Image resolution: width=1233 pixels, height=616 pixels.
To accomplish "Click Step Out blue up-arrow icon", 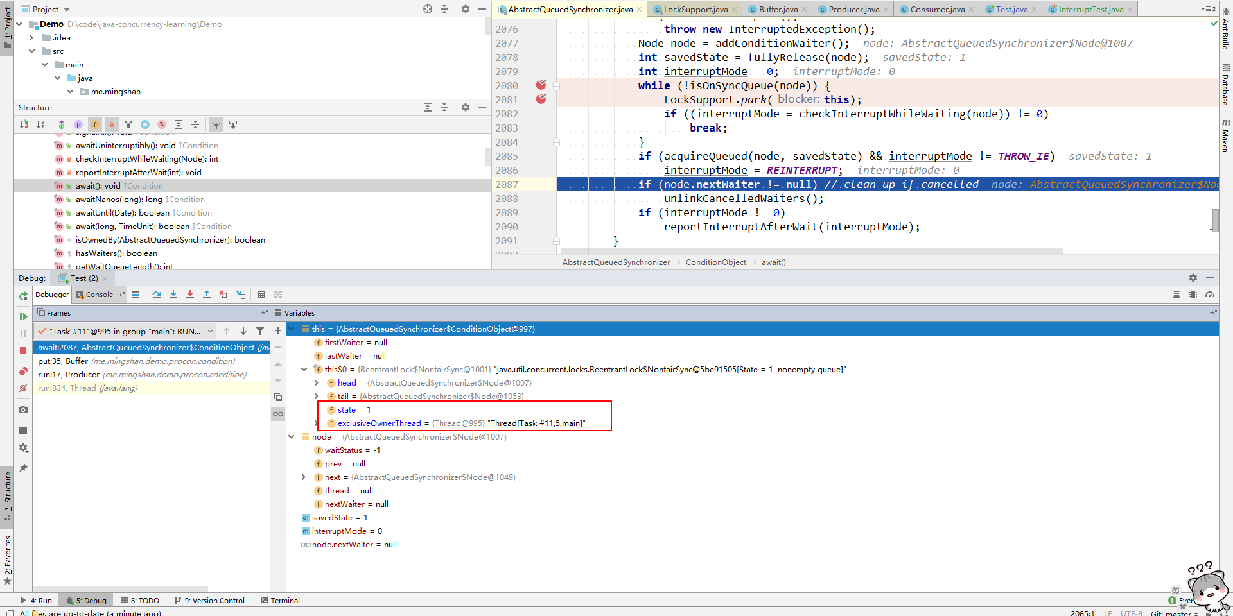I will click(207, 295).
